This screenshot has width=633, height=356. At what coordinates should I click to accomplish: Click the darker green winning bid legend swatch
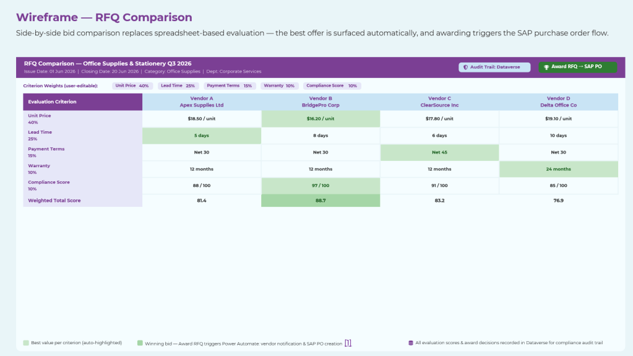[x=140, y=343]
